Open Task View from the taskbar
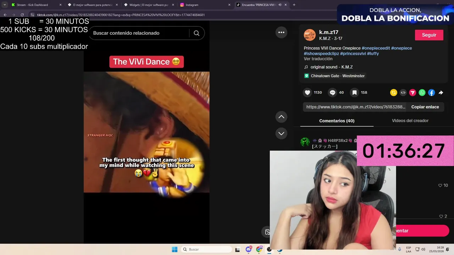The width and height of the screenshot is (454, 255). (x=237, y=250)
